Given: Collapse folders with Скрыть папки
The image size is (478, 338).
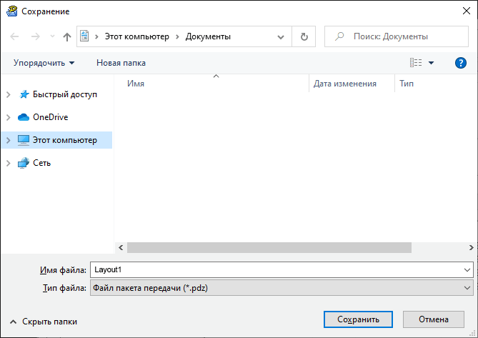Looking at the screenshot, I should tap(43, 322).
